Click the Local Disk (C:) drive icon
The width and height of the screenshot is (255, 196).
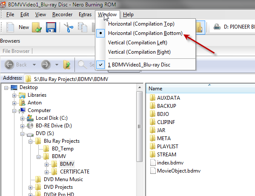click(x=30, y=118)
